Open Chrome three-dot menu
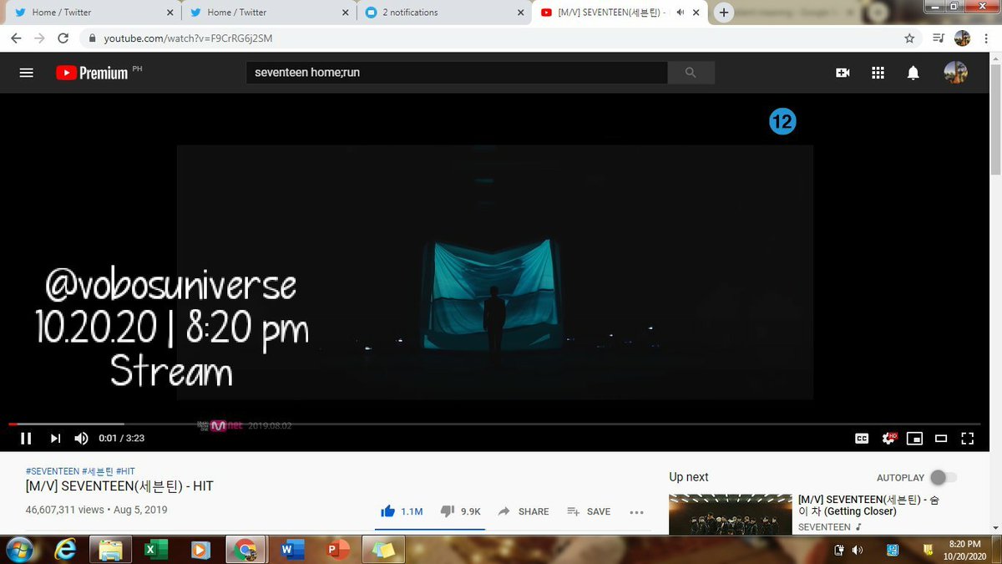 click(x=986, y=38)
